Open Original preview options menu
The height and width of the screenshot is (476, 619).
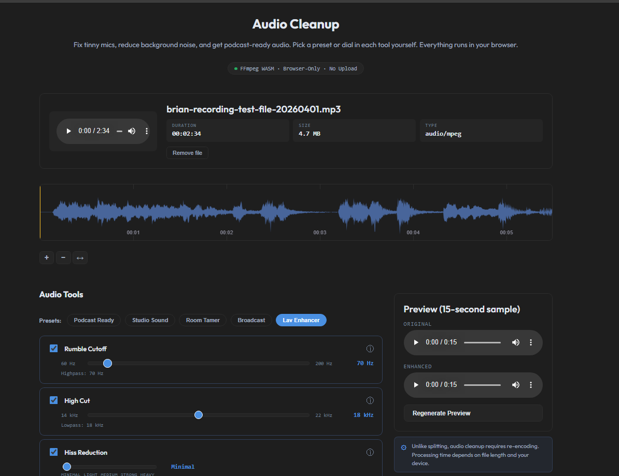coord(530,342)
